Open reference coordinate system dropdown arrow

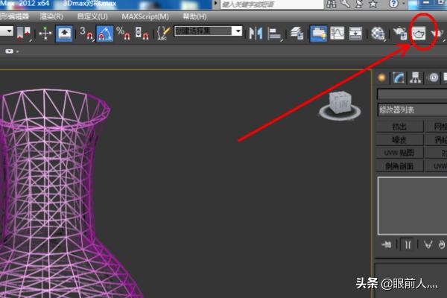(9, 31)
